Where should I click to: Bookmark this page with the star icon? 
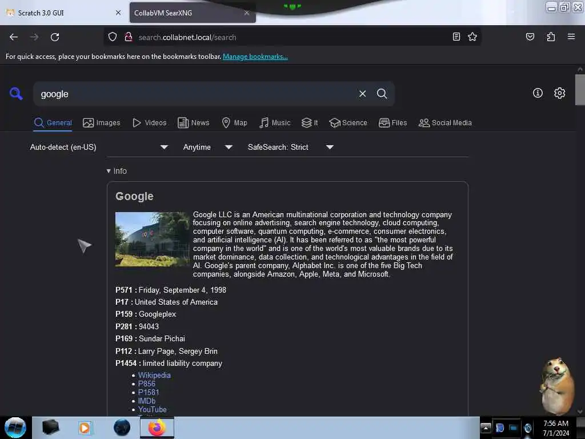click(x=472, y=37)
